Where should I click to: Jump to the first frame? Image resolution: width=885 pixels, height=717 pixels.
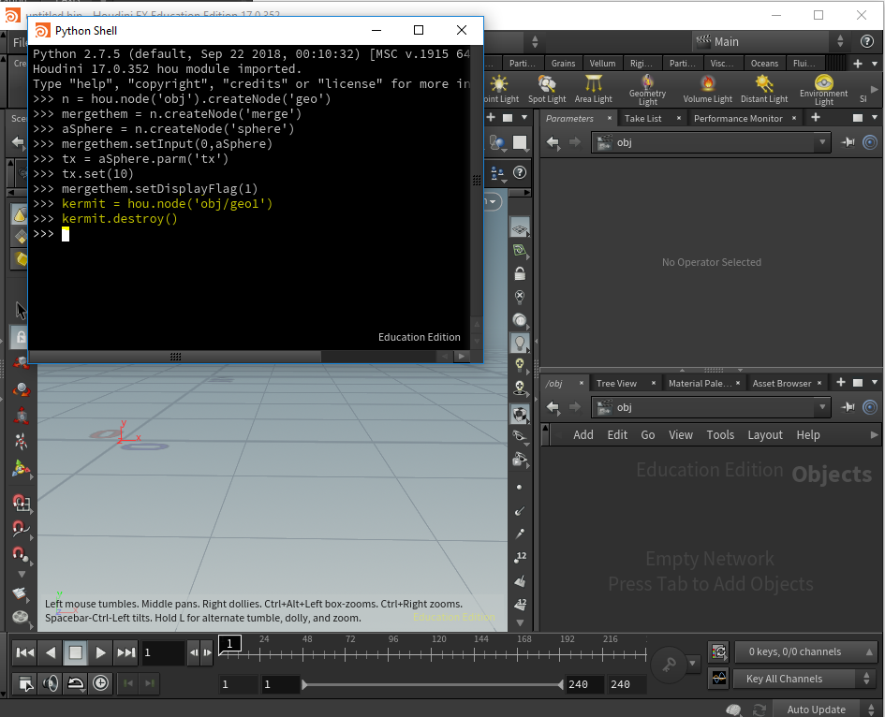[25, 652]
